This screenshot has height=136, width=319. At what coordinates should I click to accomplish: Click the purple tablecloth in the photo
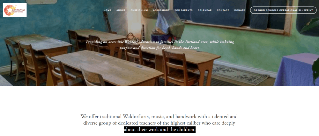(x=296, y=69)
